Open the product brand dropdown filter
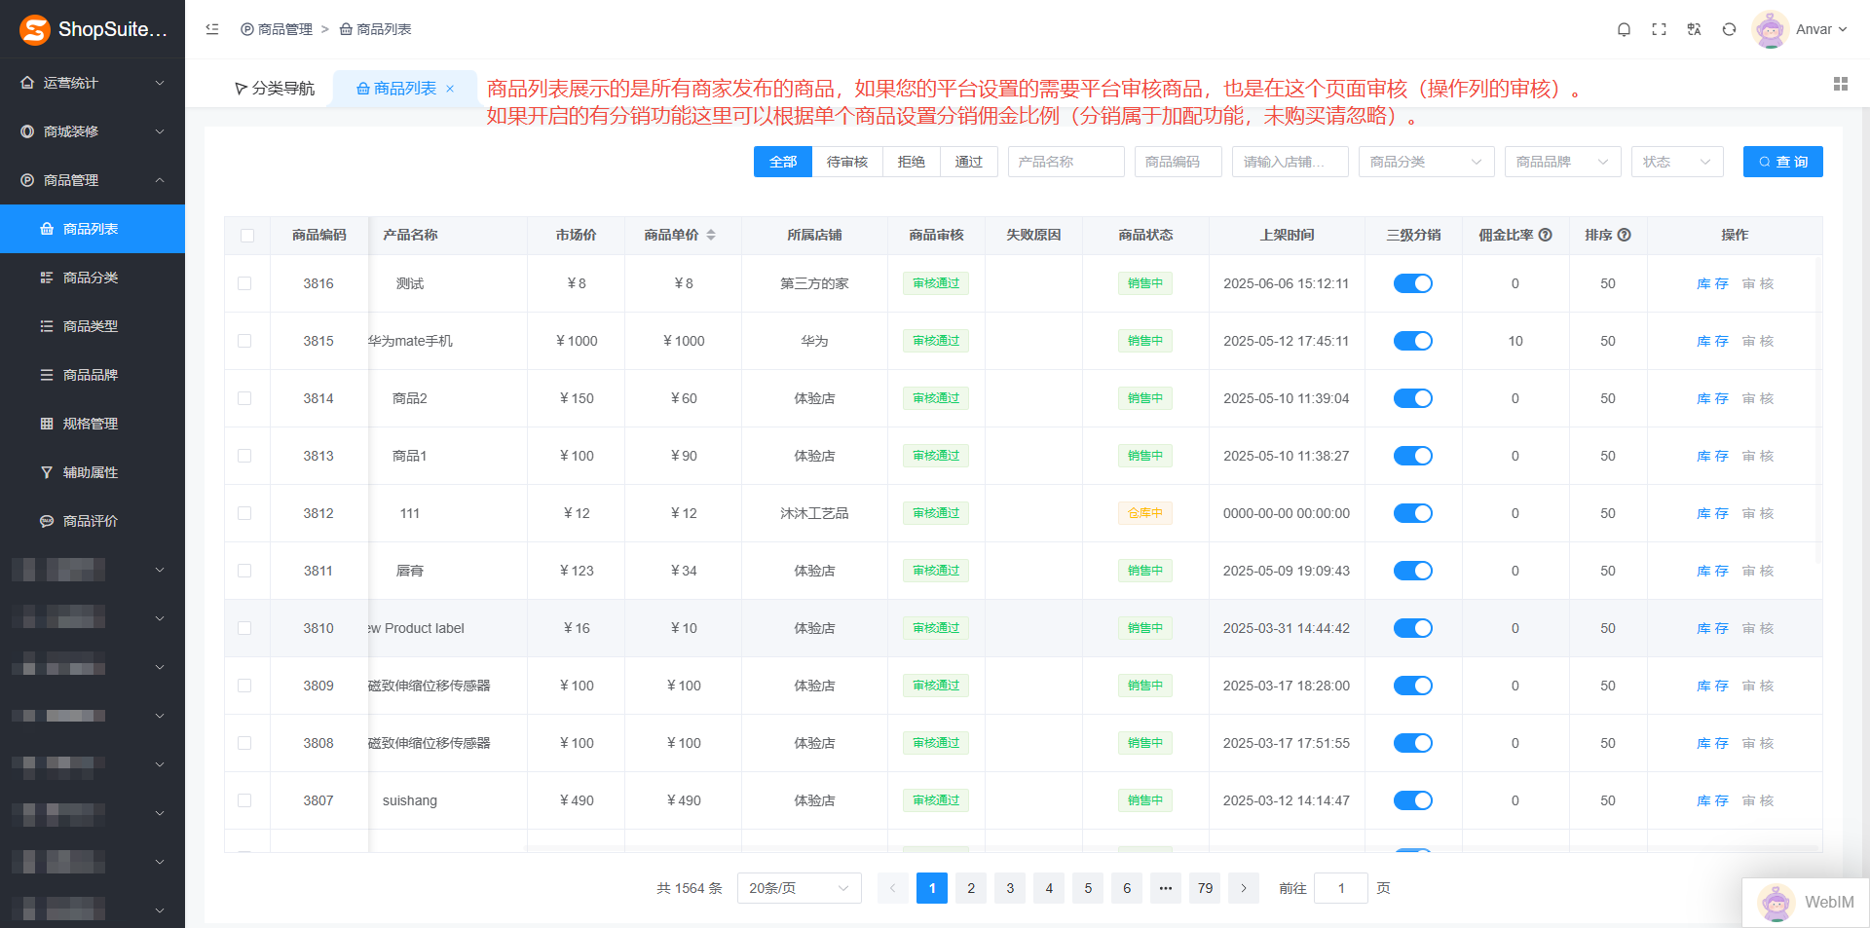This screenshot has height=928, width=1870. point(1562,162)
